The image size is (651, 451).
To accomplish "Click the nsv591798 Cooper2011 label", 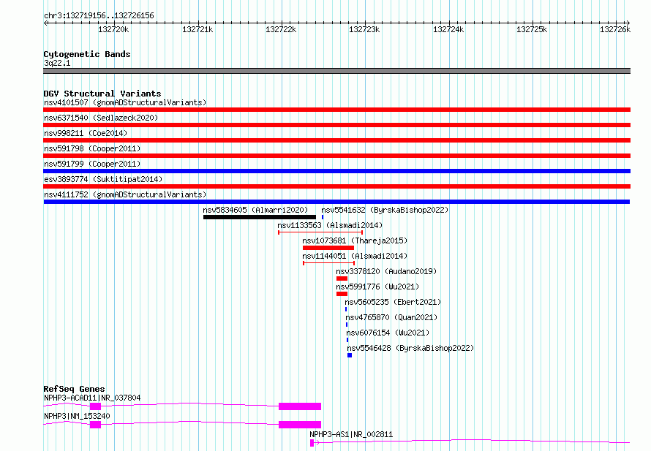I will point(92,148).
